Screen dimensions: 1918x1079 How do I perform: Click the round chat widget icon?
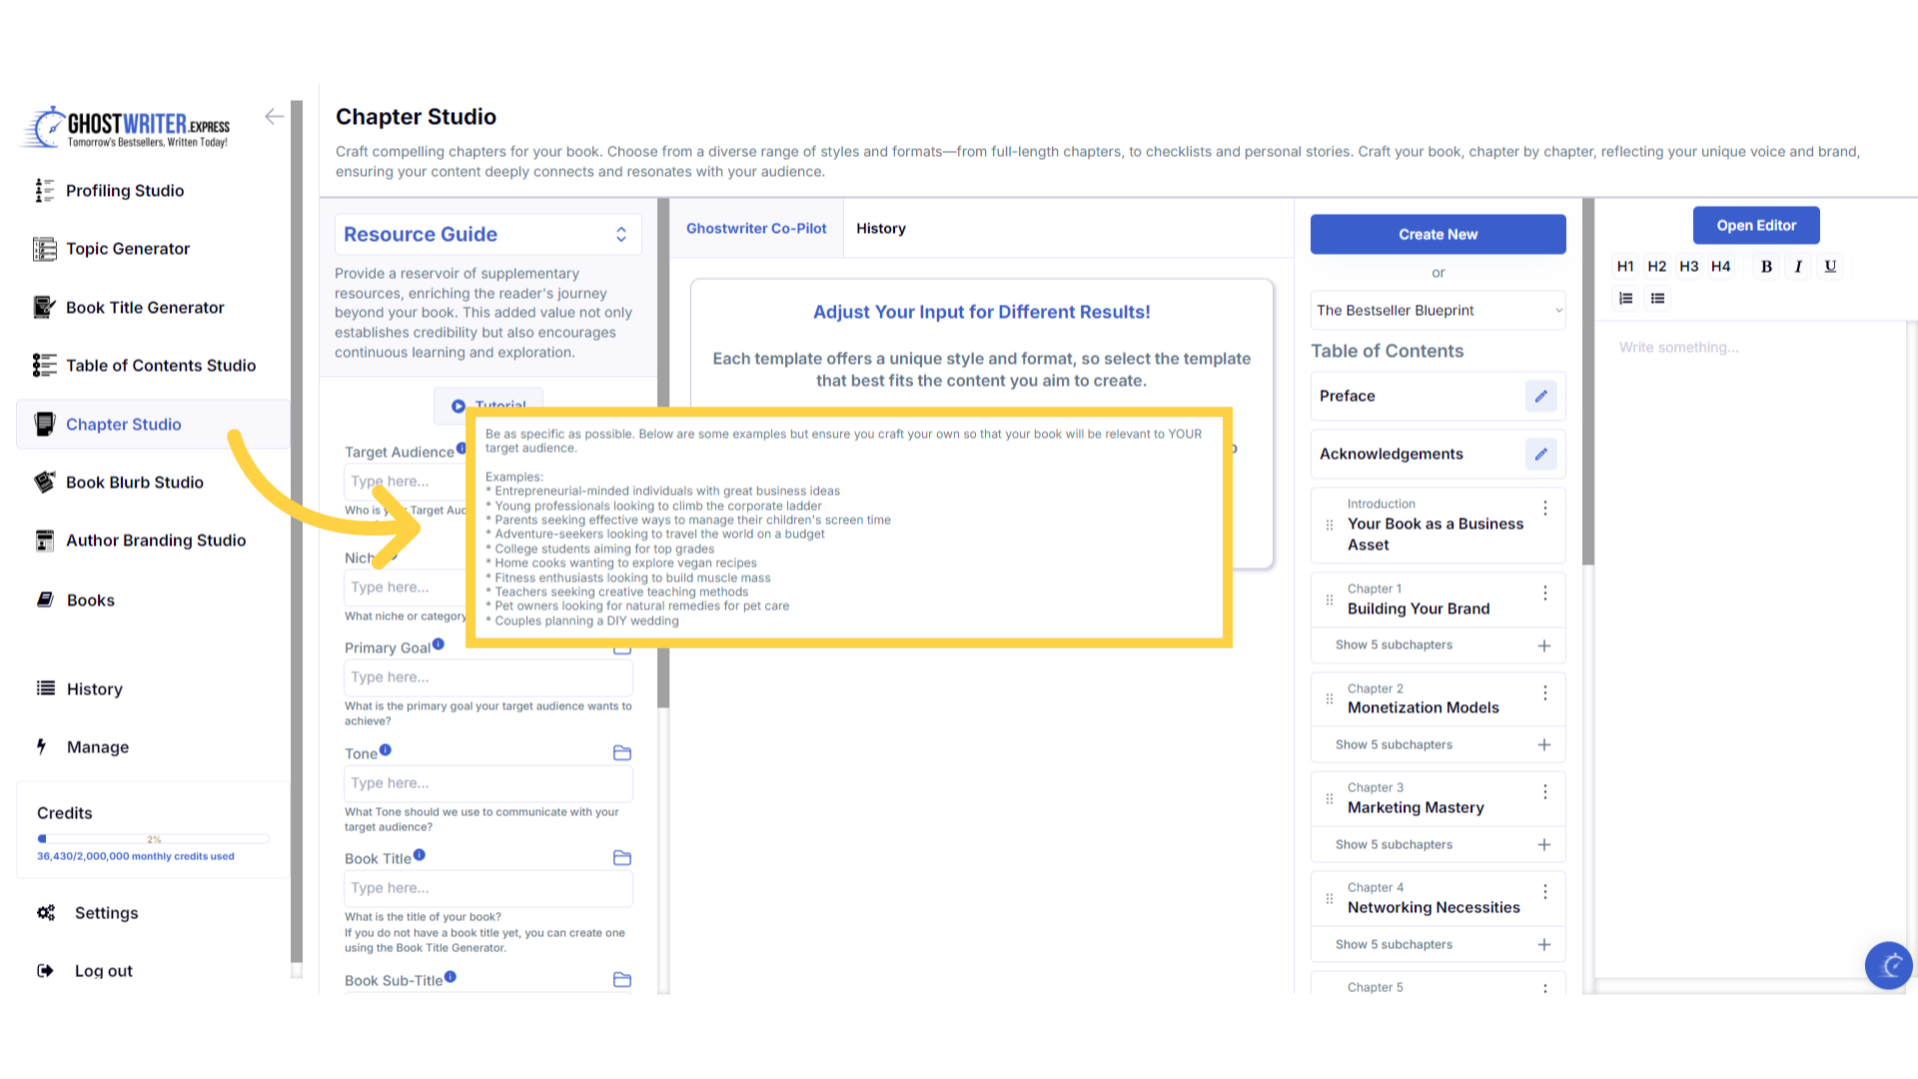1888,965
